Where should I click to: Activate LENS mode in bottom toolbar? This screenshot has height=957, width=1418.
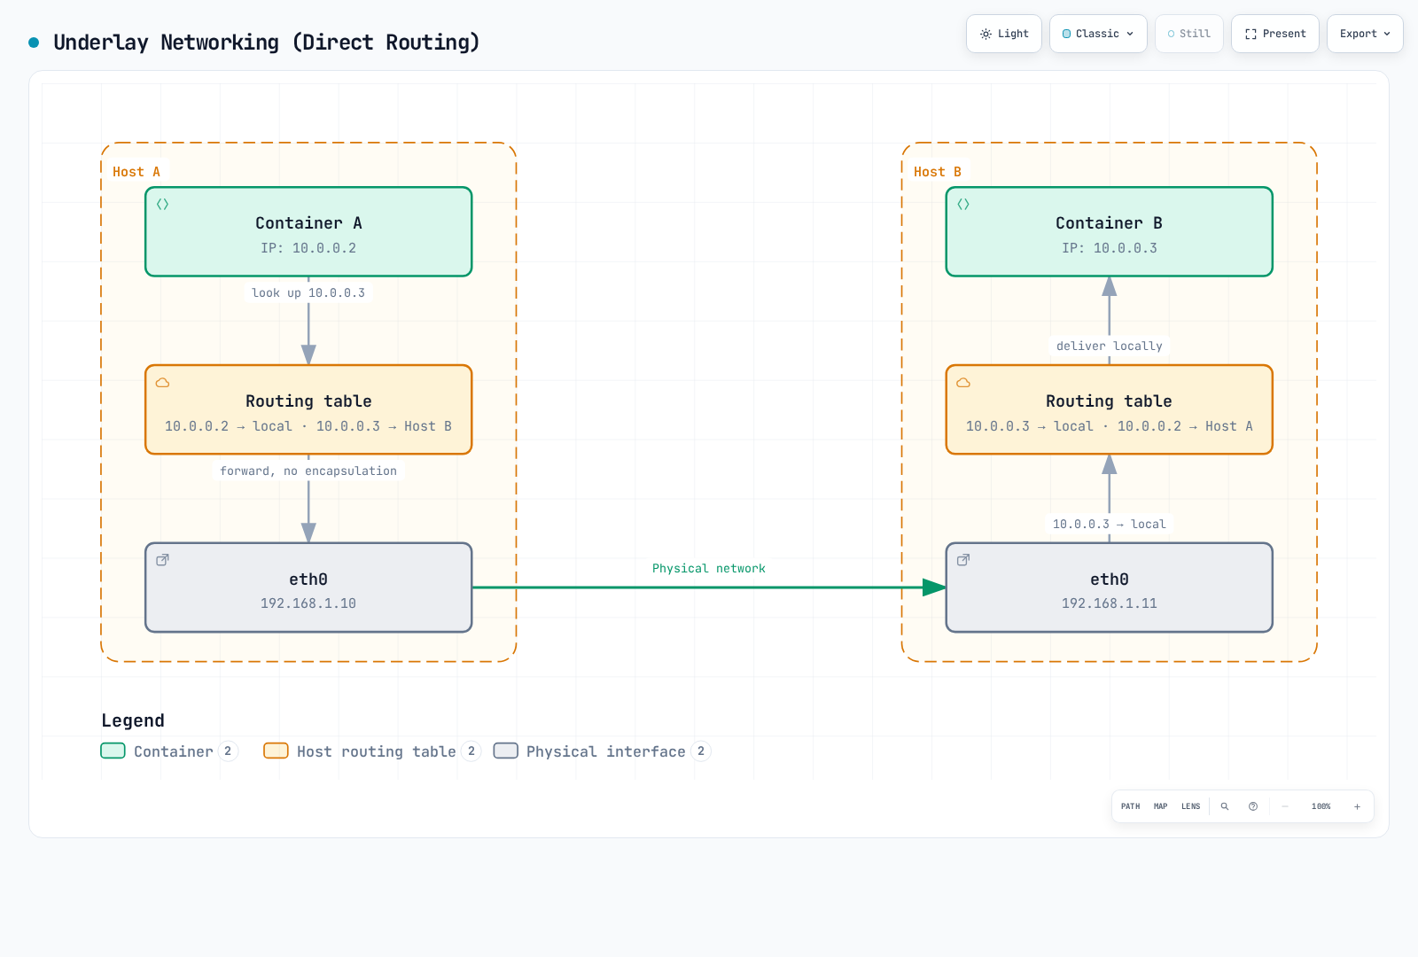pyautogui.click(x=1191, y=806)
